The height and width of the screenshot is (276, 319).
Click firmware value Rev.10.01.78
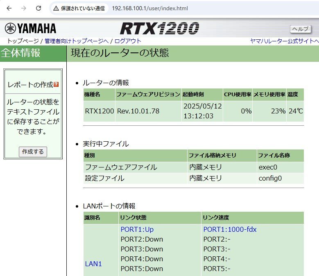[x=138, y=111]
